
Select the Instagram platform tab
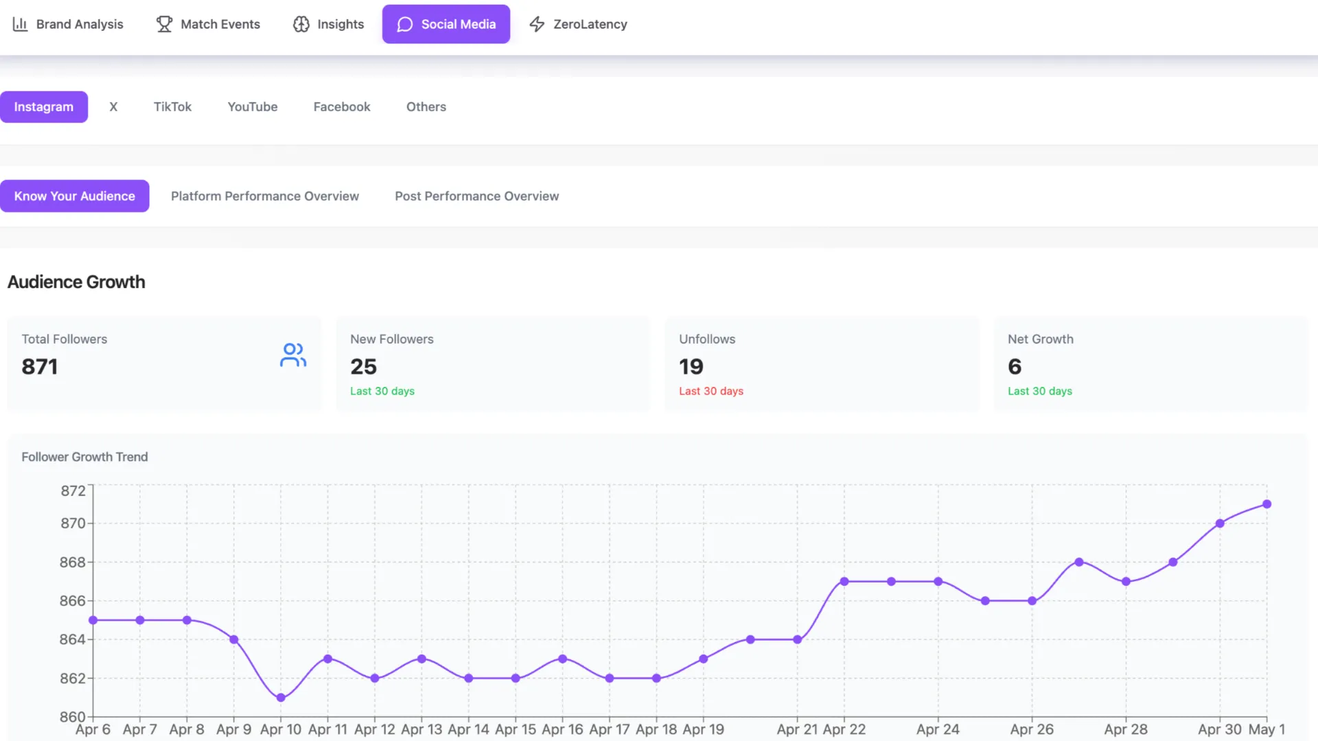tap(44, 107)
